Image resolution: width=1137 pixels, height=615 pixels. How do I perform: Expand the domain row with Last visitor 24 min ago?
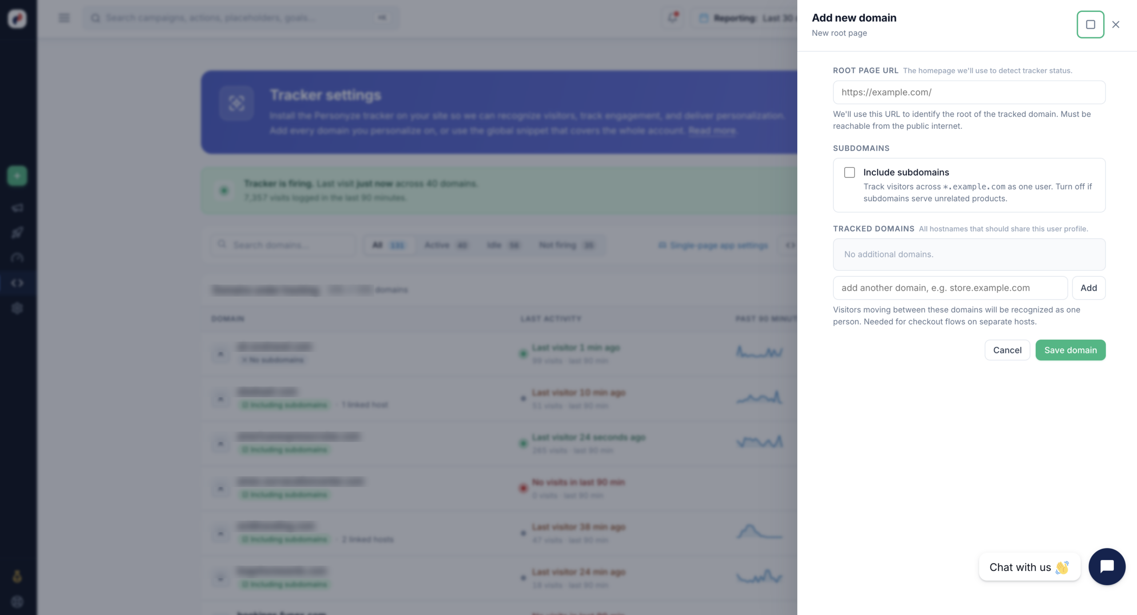220,578
